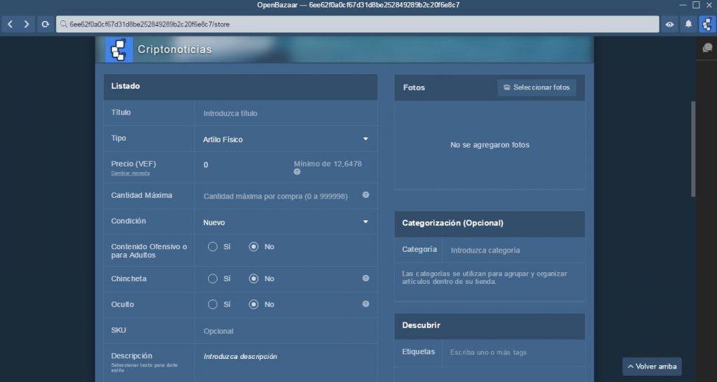717x382 pixels.
Task: Open notifications with the bell icon
Action: pos(688,24)
